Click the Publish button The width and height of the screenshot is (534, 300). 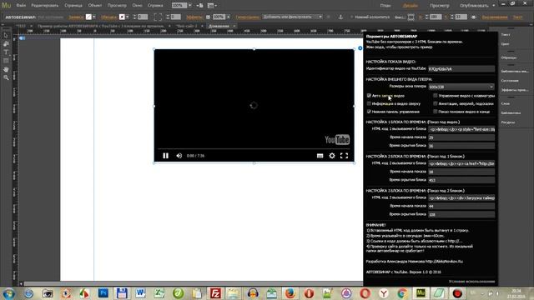coord(475,6)
